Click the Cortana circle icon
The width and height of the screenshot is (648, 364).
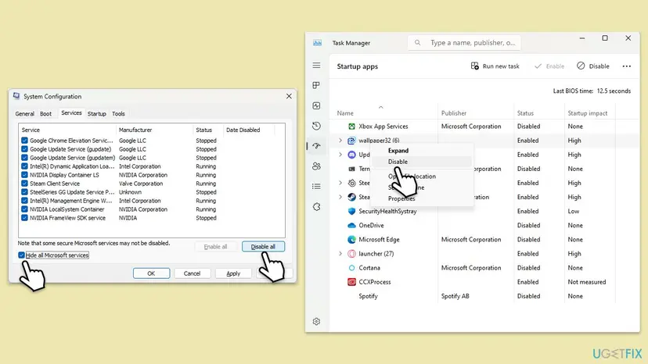coord(351,268)
